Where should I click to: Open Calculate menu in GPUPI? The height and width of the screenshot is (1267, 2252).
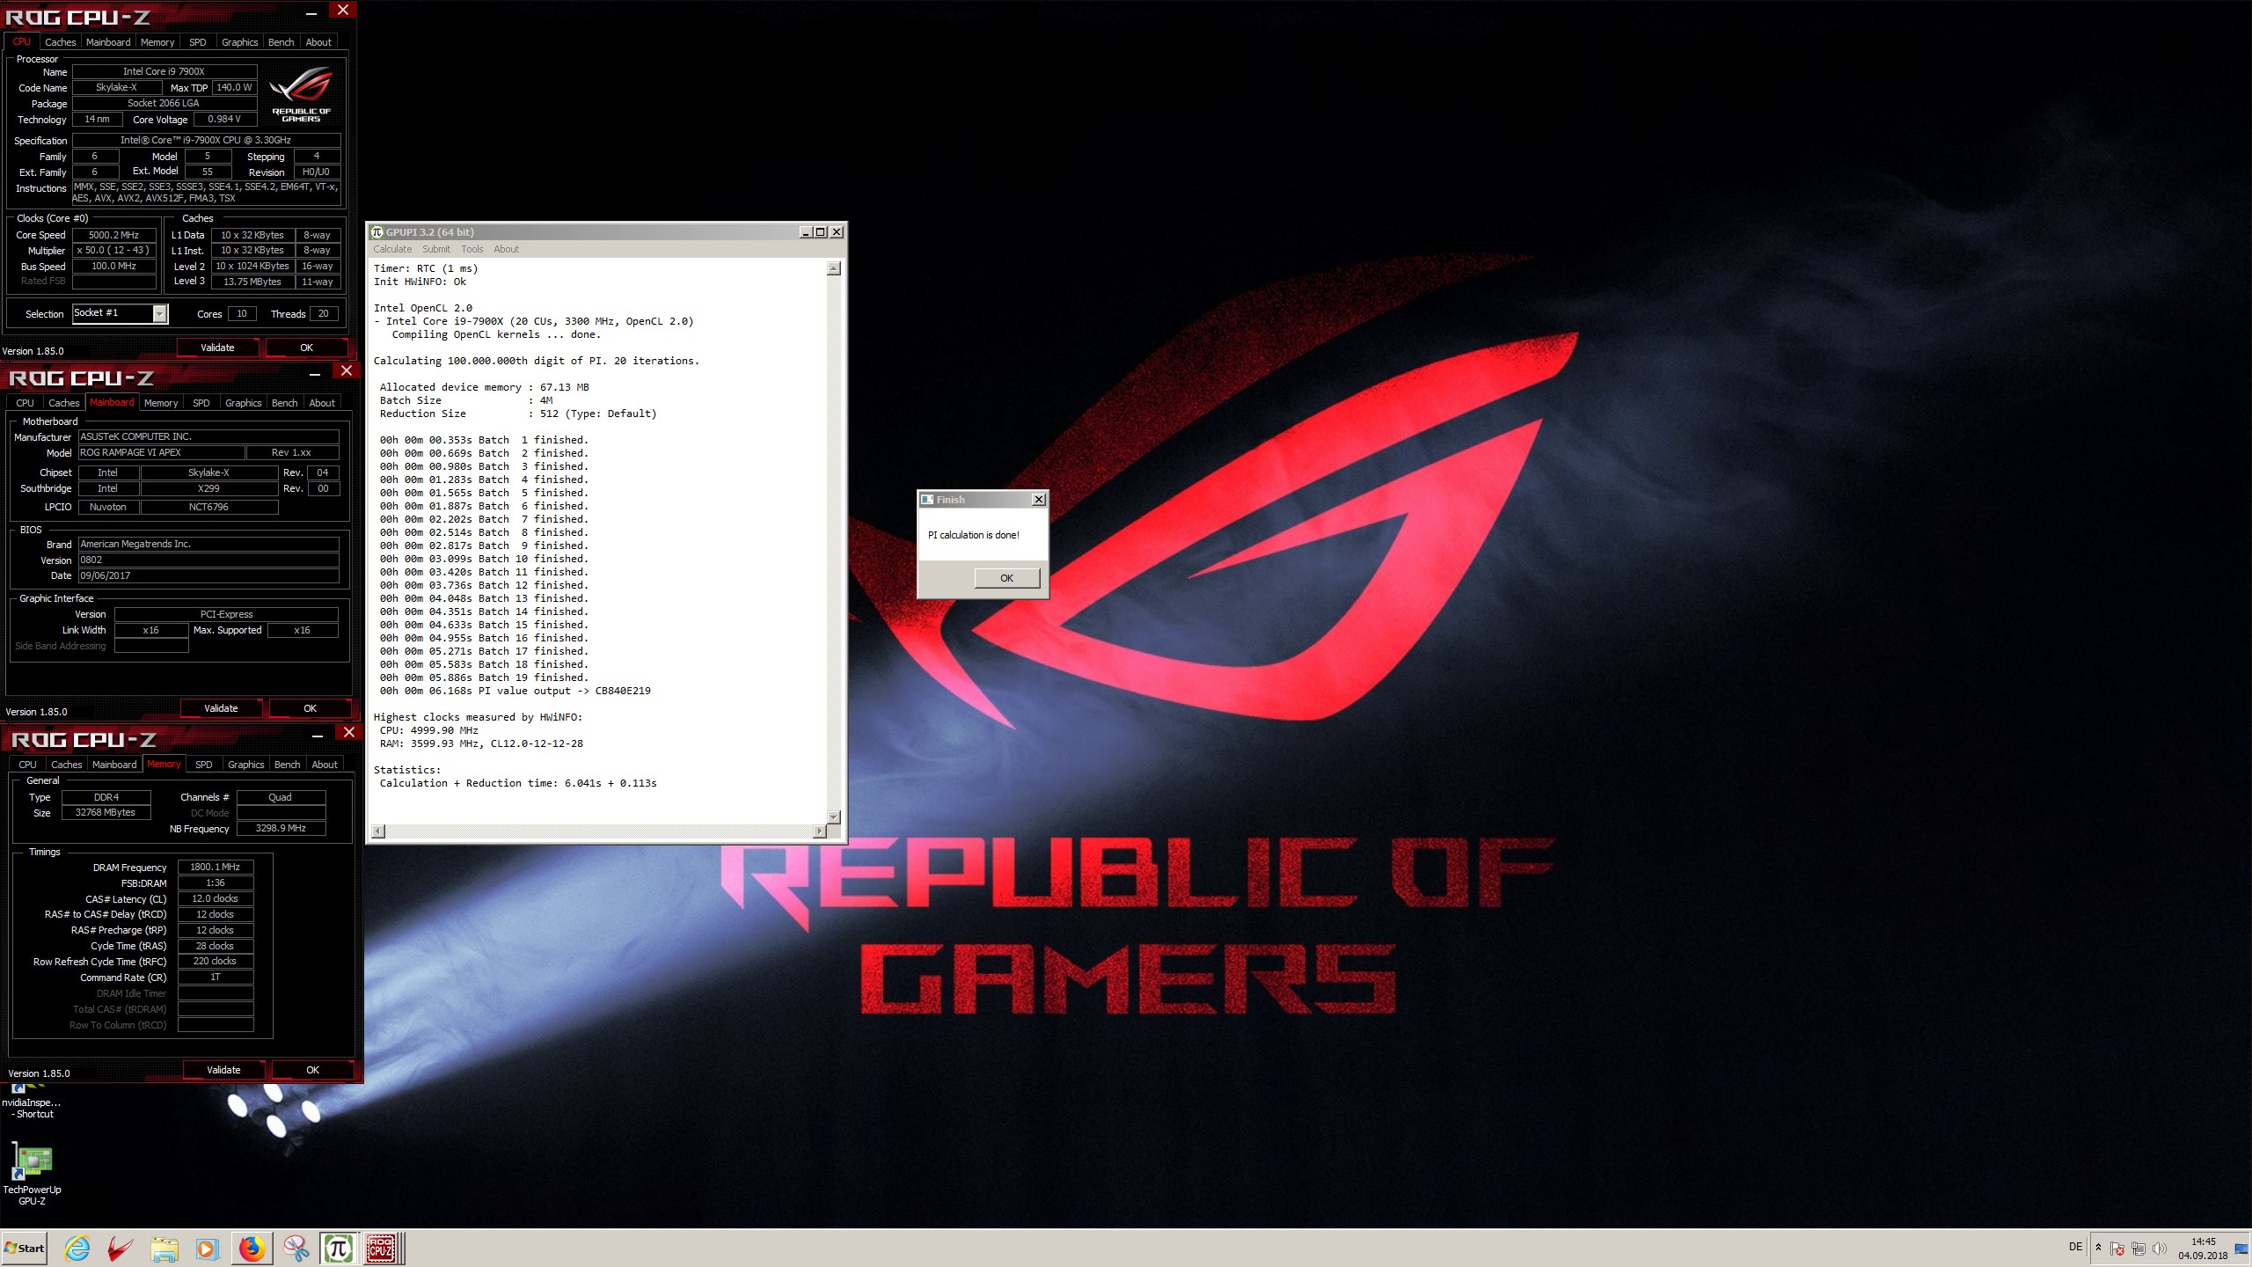point(392,249)
